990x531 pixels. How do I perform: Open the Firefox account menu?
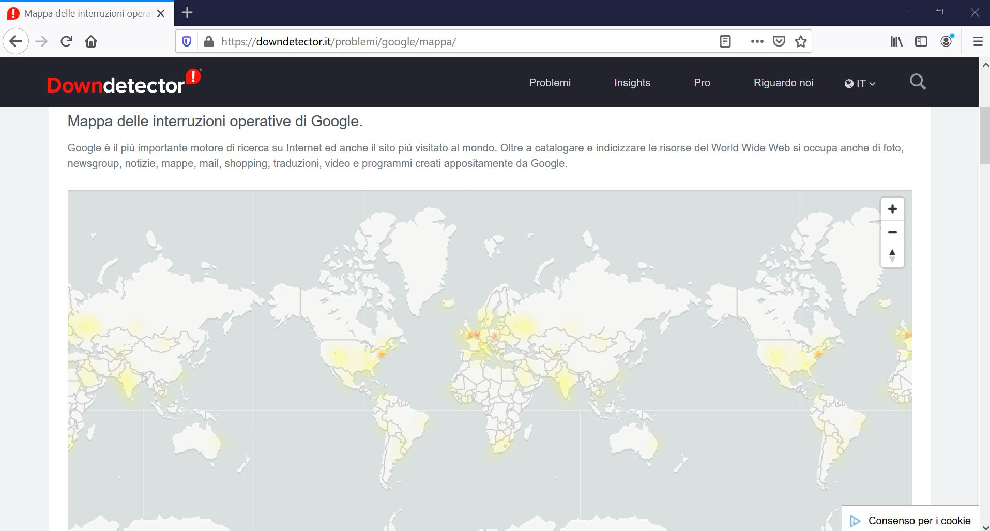coord(947,41)
